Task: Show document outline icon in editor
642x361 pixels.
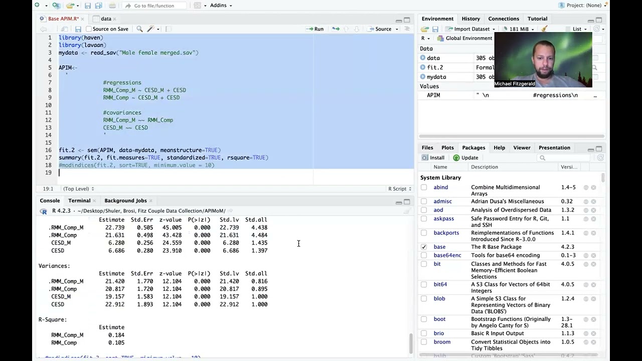Action: point(407,29)
